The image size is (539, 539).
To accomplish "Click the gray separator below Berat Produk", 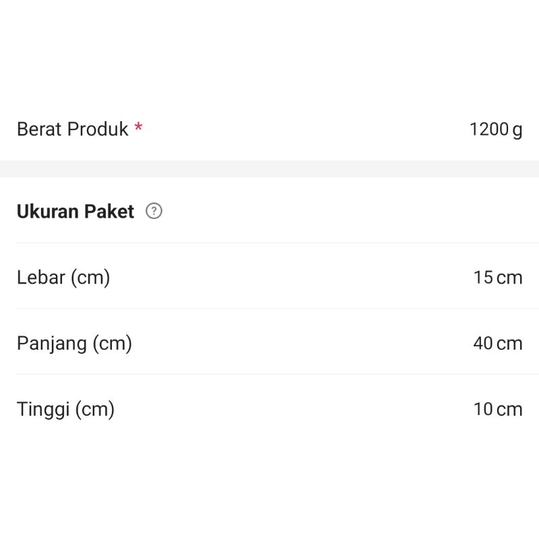I will 269,169.
